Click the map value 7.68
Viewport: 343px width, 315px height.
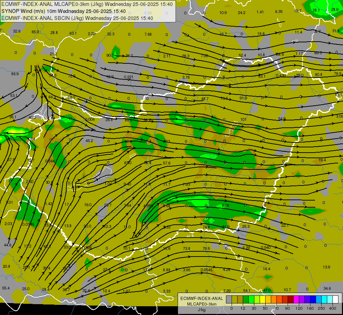[x=148, y=34]
